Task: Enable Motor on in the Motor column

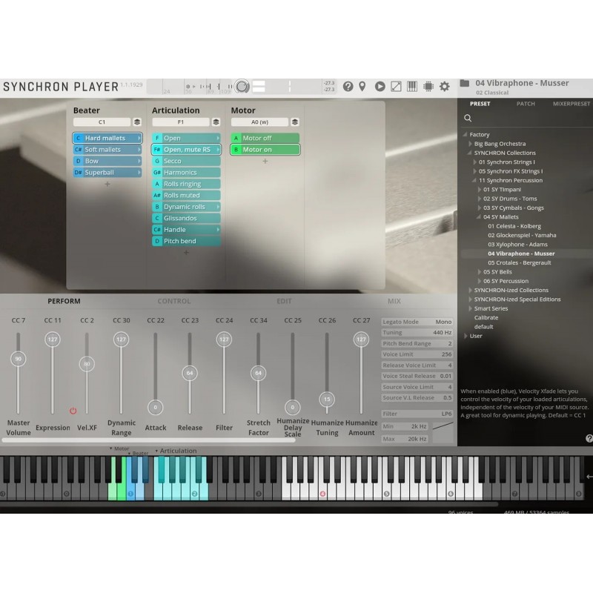Action: (263, 150)
